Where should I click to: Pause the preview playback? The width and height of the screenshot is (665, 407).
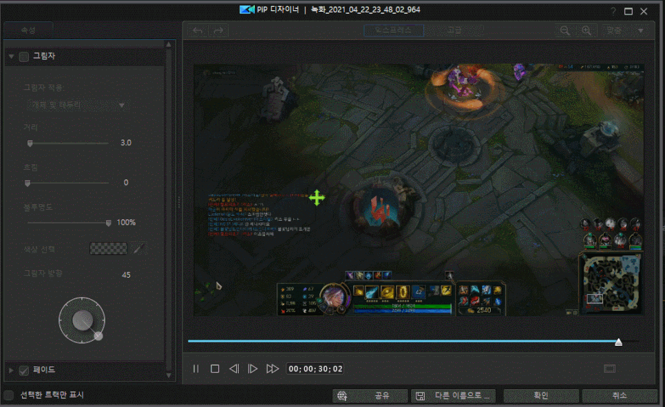[x=196, y=369]
